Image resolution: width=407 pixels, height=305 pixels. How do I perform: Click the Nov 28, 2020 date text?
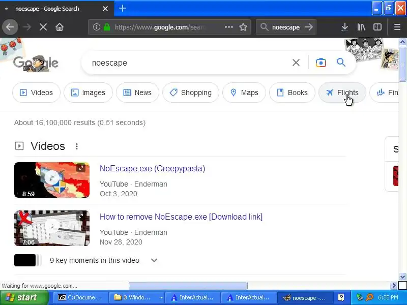click(121, 242)
